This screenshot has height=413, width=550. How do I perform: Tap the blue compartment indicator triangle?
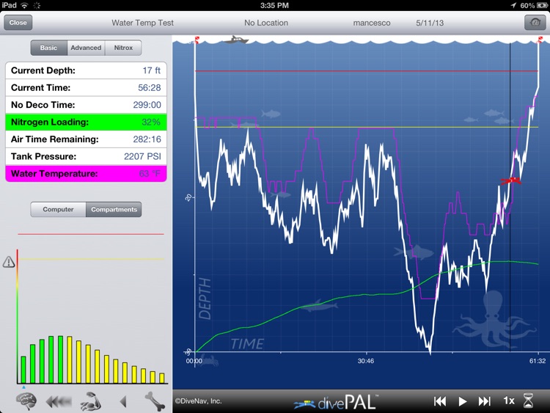(x=23, y=387)
